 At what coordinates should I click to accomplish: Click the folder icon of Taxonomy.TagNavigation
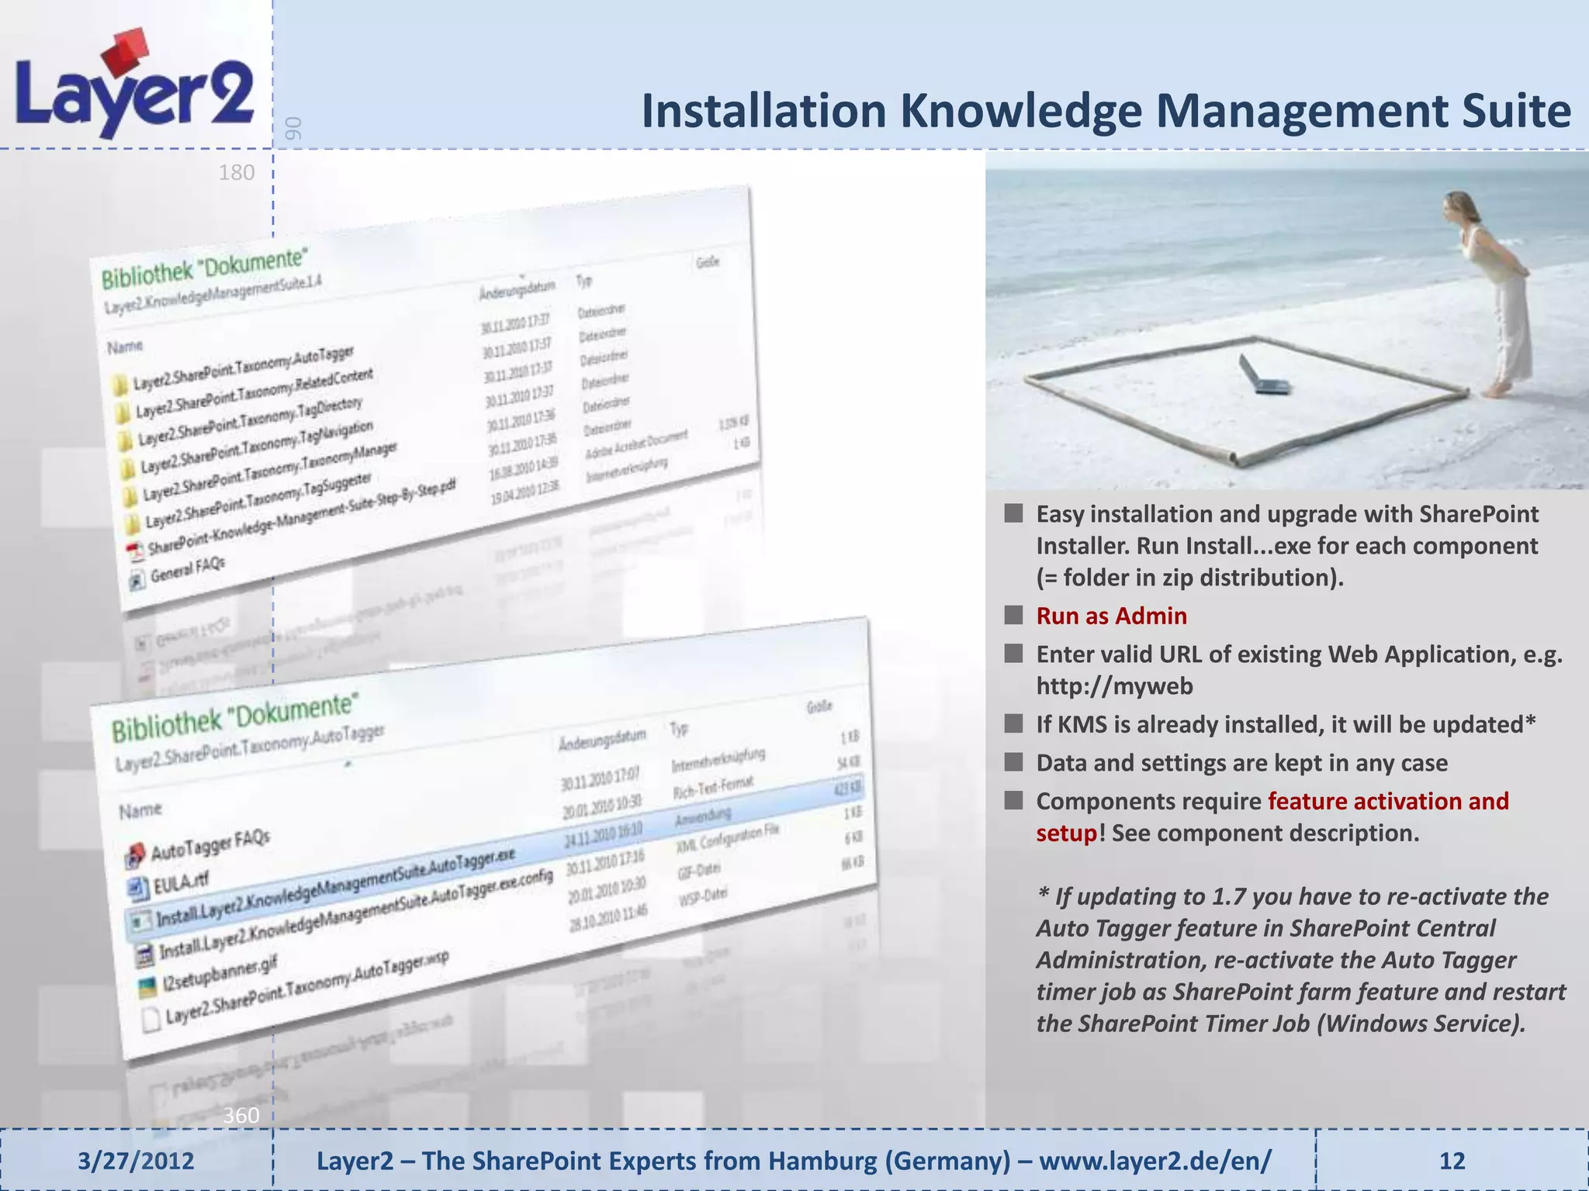(x=127, y=468)
